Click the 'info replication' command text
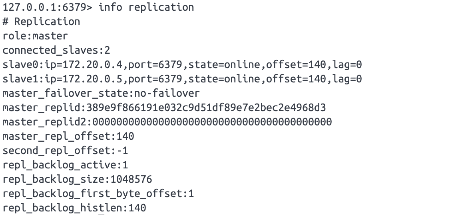The image size is (450, 215). click(146, 8)
